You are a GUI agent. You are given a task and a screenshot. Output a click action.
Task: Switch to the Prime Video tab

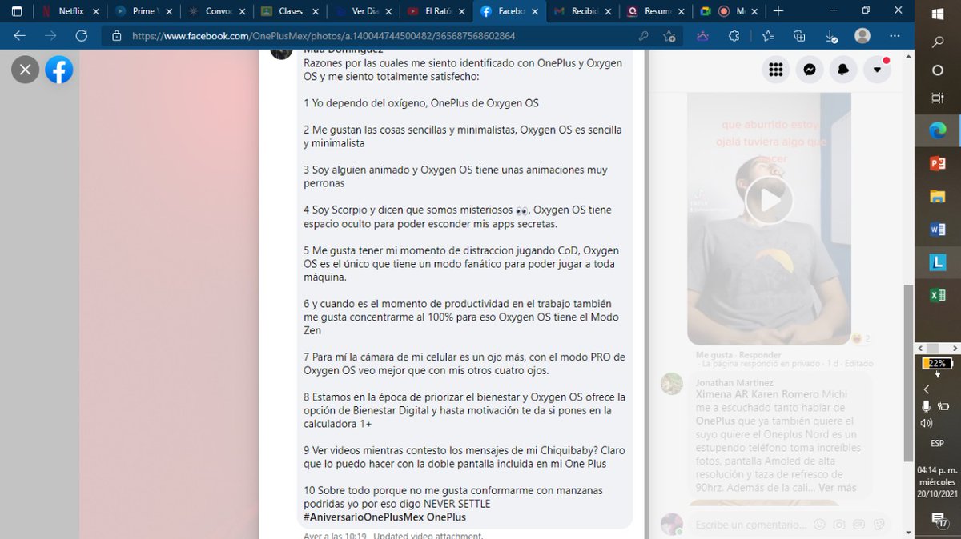(143, 11)
